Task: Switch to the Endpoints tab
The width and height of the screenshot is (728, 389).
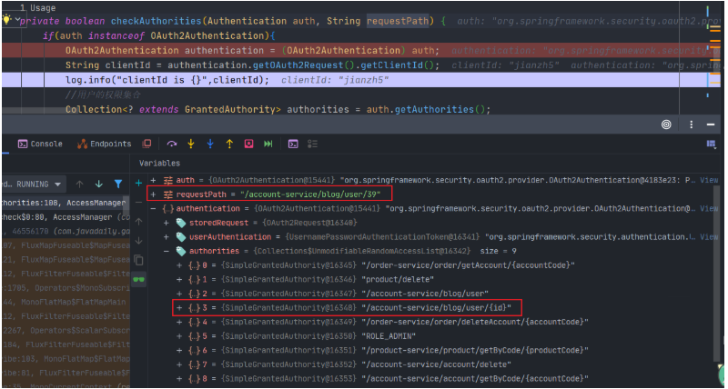Action: coord(105,145)
